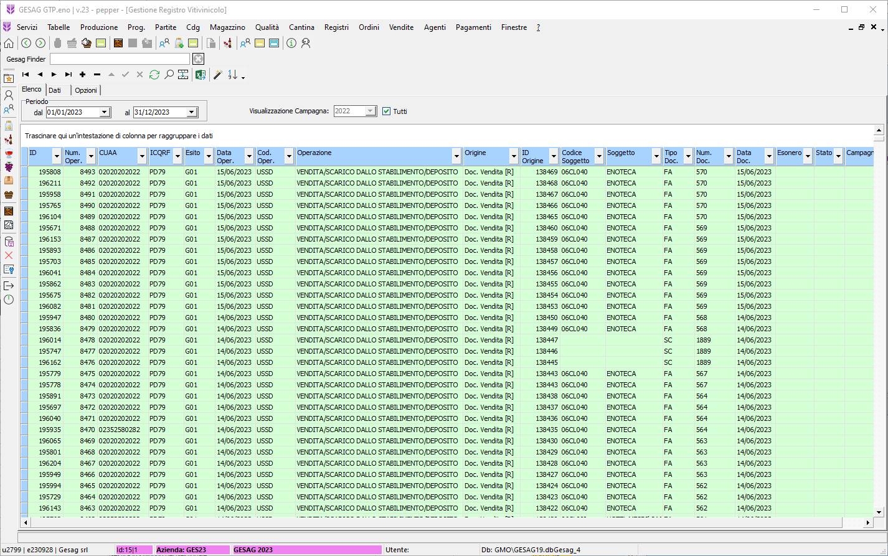Click the database save sidebar icon
This screenshot has height=556, width=888.
[9, 242]
